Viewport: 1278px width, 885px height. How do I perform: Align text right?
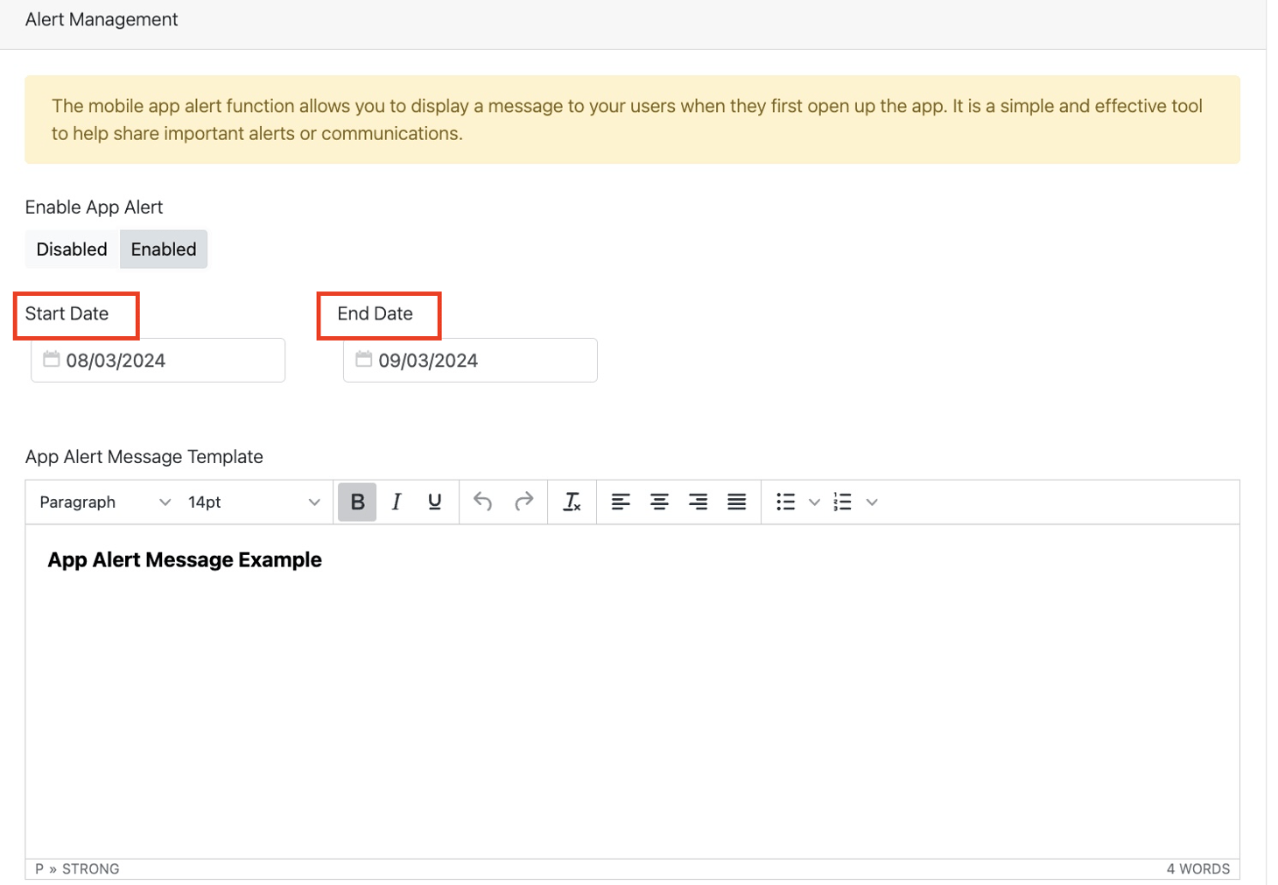coord(698,502)
